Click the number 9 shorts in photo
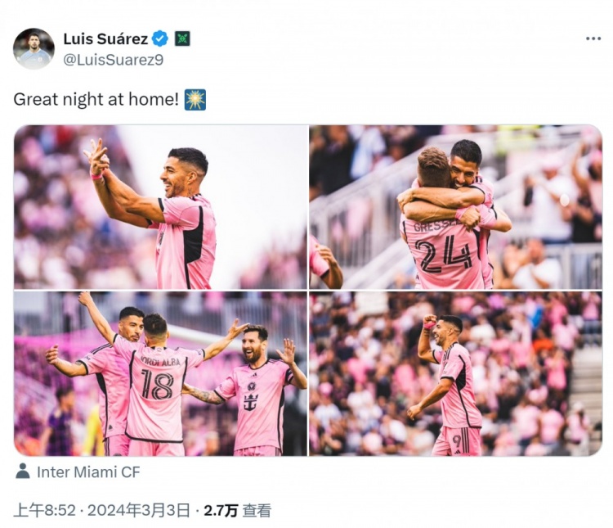 pos(456,441)
